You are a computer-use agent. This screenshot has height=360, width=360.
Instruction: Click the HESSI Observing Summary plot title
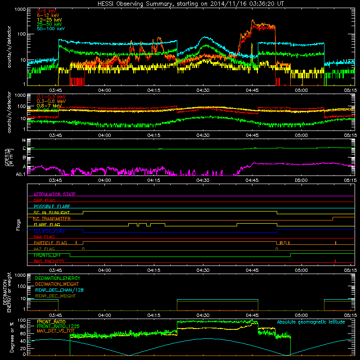[191, 4]
